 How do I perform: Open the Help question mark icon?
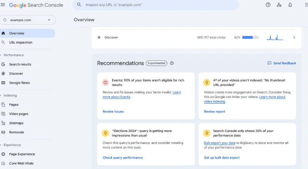pyautogui.click(x=268, y=5)
